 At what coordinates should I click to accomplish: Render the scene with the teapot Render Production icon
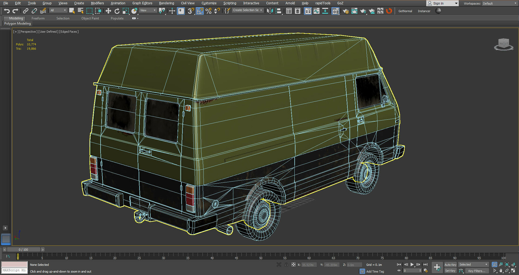pyautogui.click(x=363, y=11)
